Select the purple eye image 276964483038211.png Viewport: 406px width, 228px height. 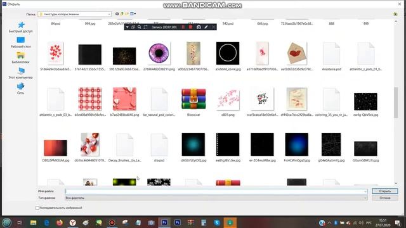click(159, 53)
